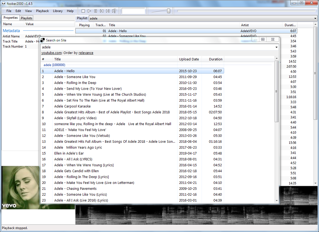
Task: Open the Playback menu
Action: (x=42, y=11)
